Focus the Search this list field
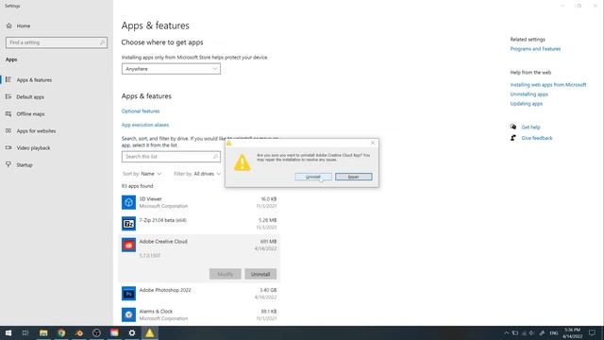Image resolution: width=604 pixels, height=340 pixels. pos(171,157)
